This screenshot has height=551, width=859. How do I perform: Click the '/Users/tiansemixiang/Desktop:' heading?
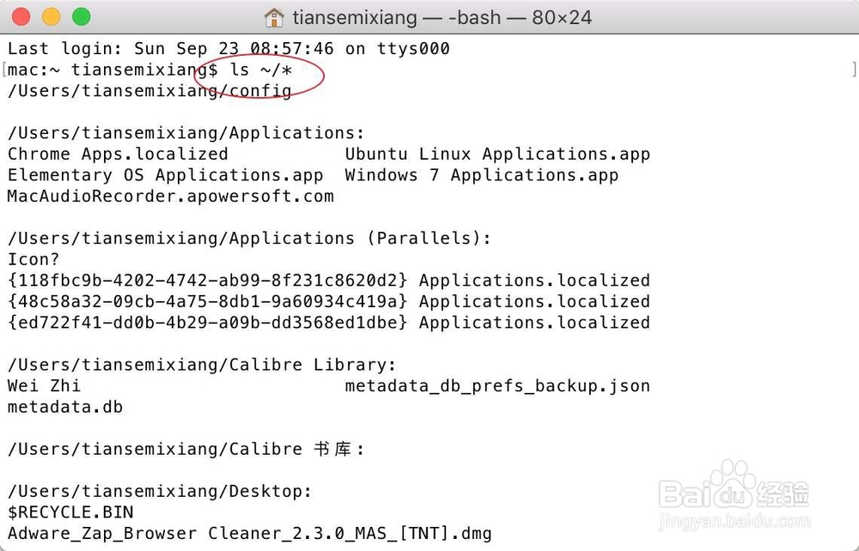point(160,492)
